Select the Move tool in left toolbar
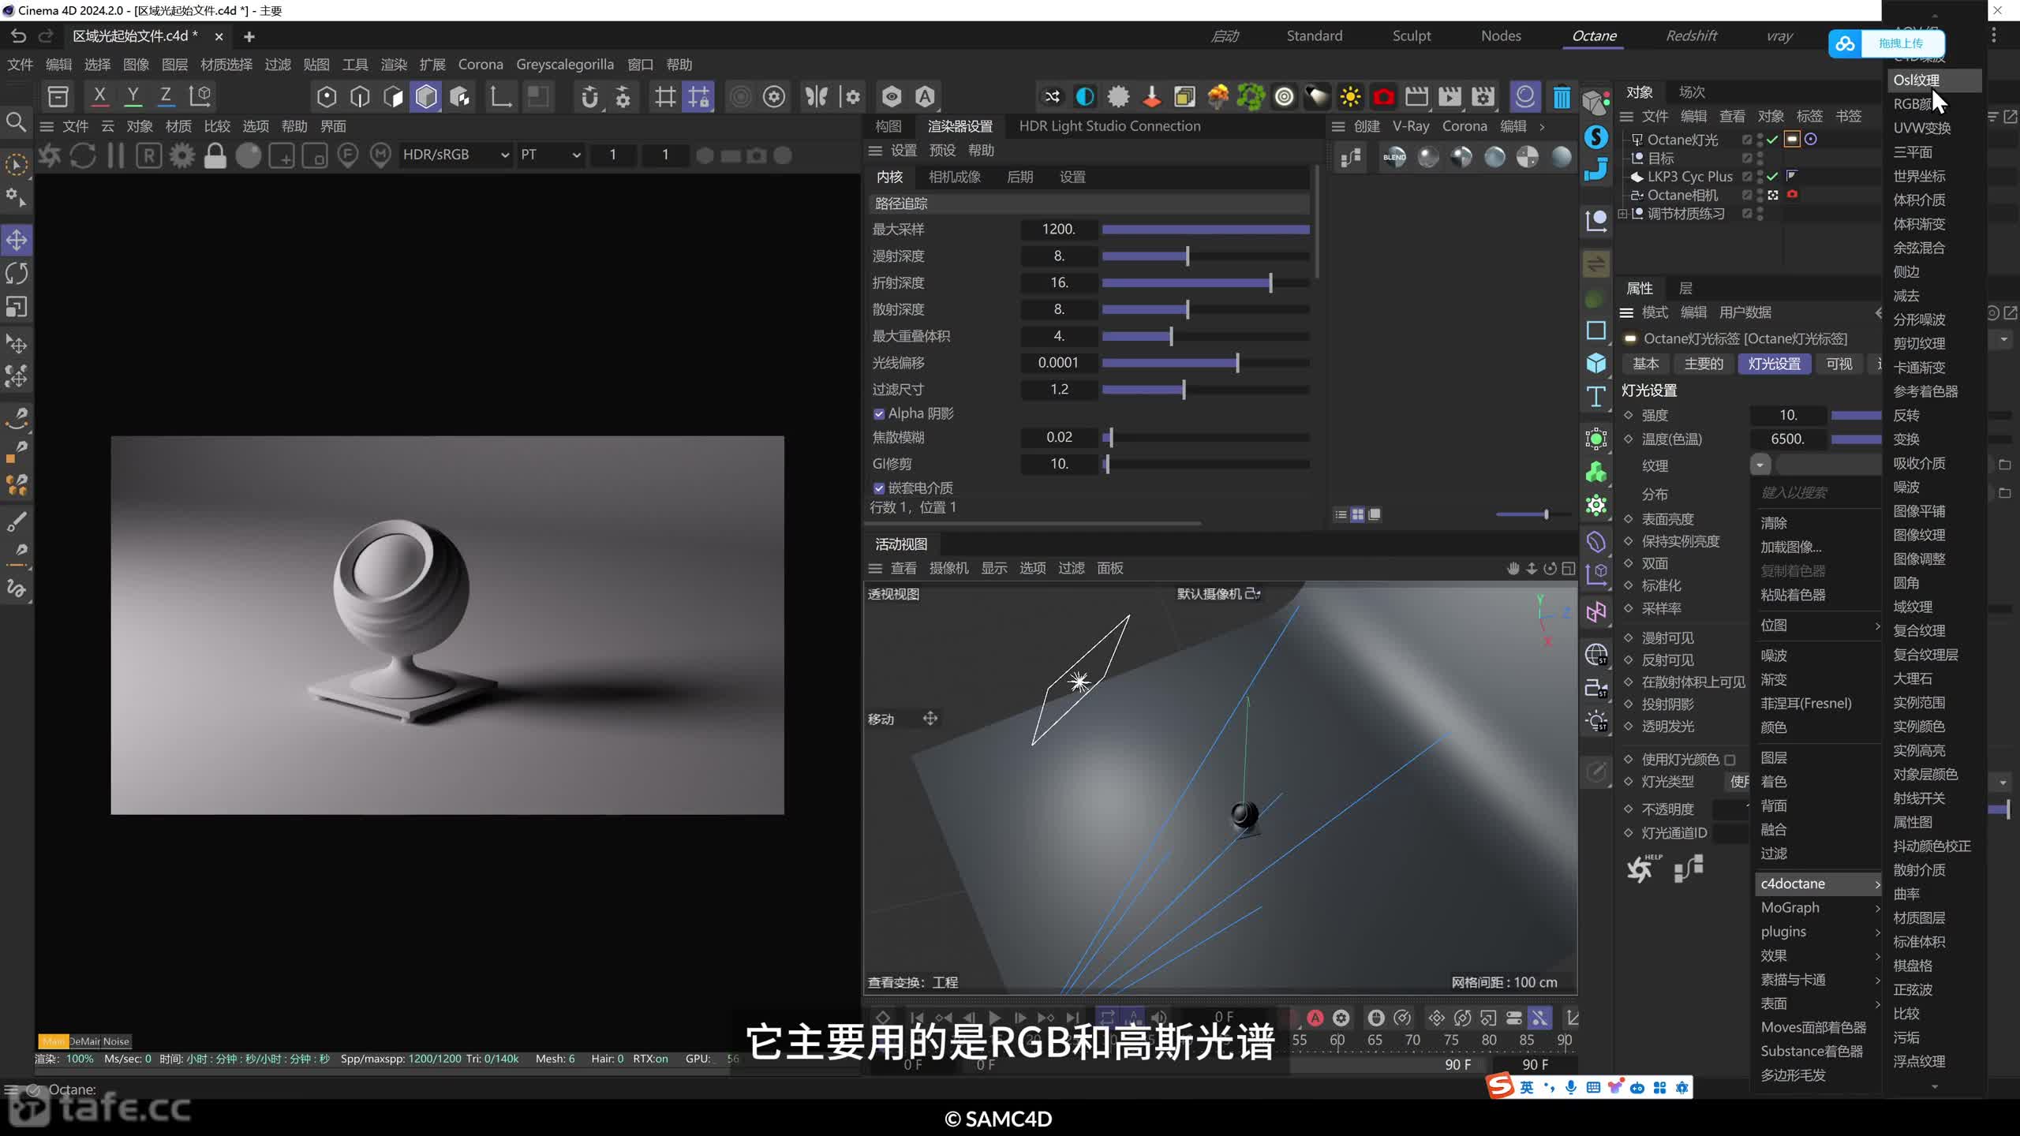This screenshot has height=1136, width=2020. [17, 240]
